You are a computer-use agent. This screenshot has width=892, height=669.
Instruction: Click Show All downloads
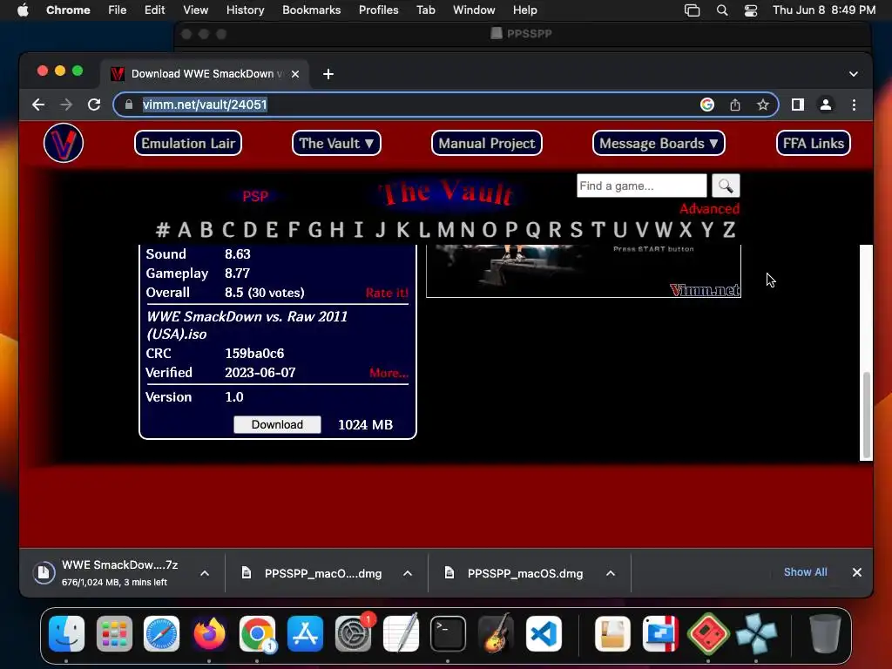click(805, 572)
